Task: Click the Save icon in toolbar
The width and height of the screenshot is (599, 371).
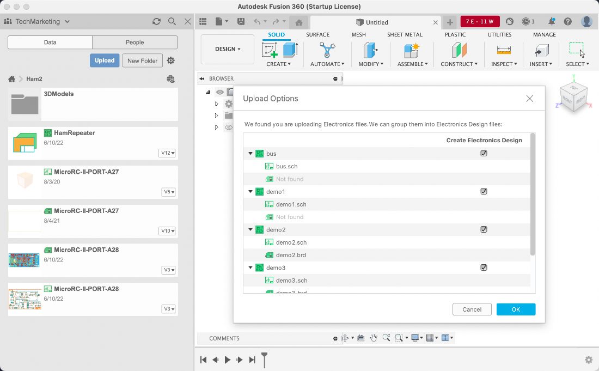Action: coord(241,22)
